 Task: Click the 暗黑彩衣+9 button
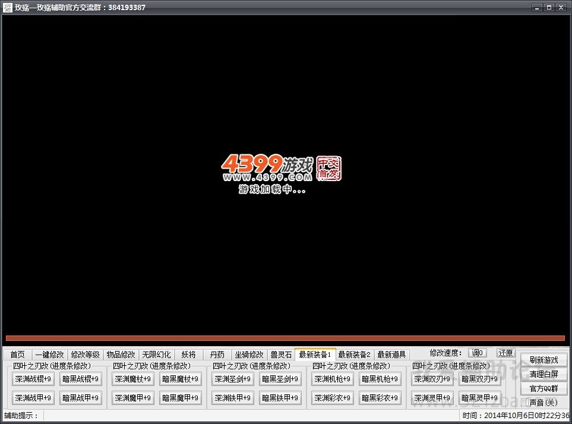[380, 398]
